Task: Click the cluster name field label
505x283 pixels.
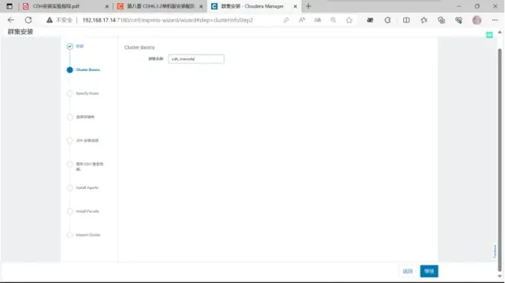Action: point(156,59)
